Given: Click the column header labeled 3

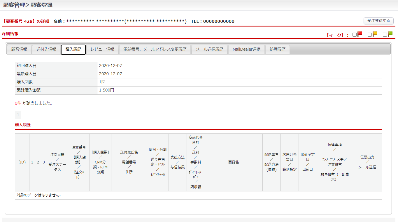Looking at the screenshot, I should 44,162.
